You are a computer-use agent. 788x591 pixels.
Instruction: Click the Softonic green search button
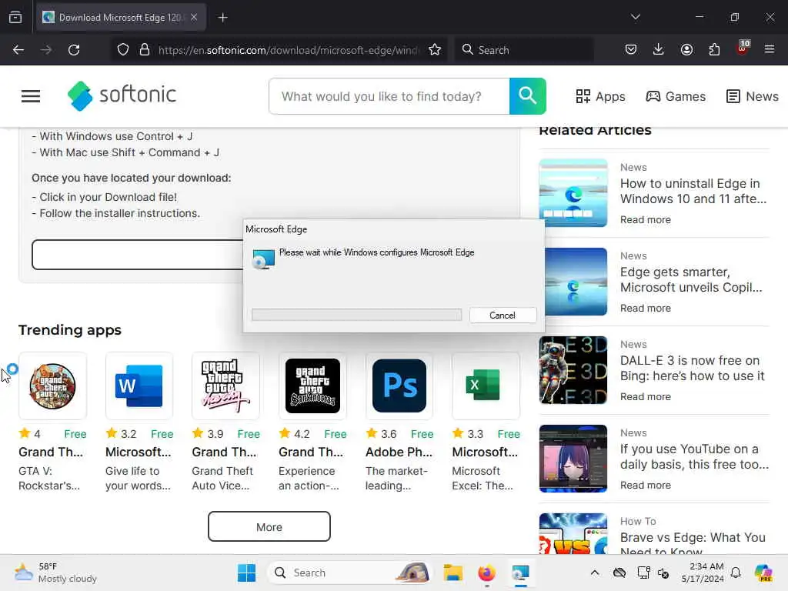coord(528,96)
